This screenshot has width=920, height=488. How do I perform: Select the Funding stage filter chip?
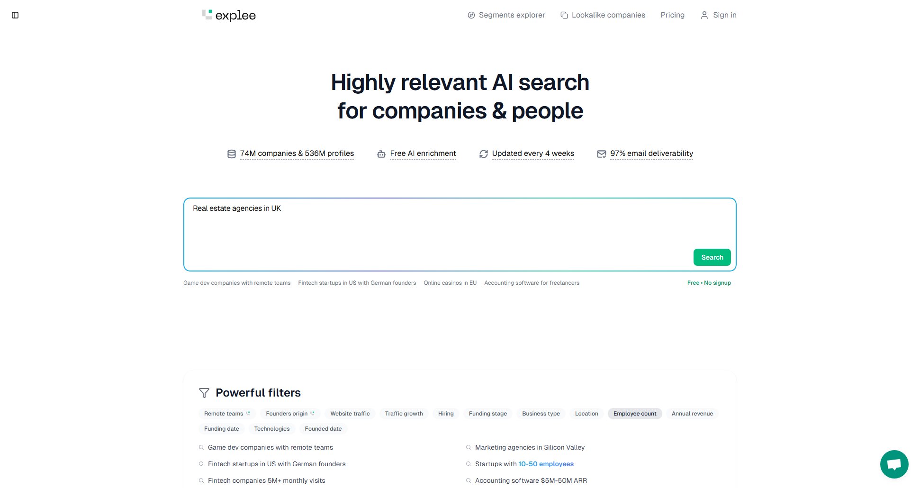tap(487, 414)
